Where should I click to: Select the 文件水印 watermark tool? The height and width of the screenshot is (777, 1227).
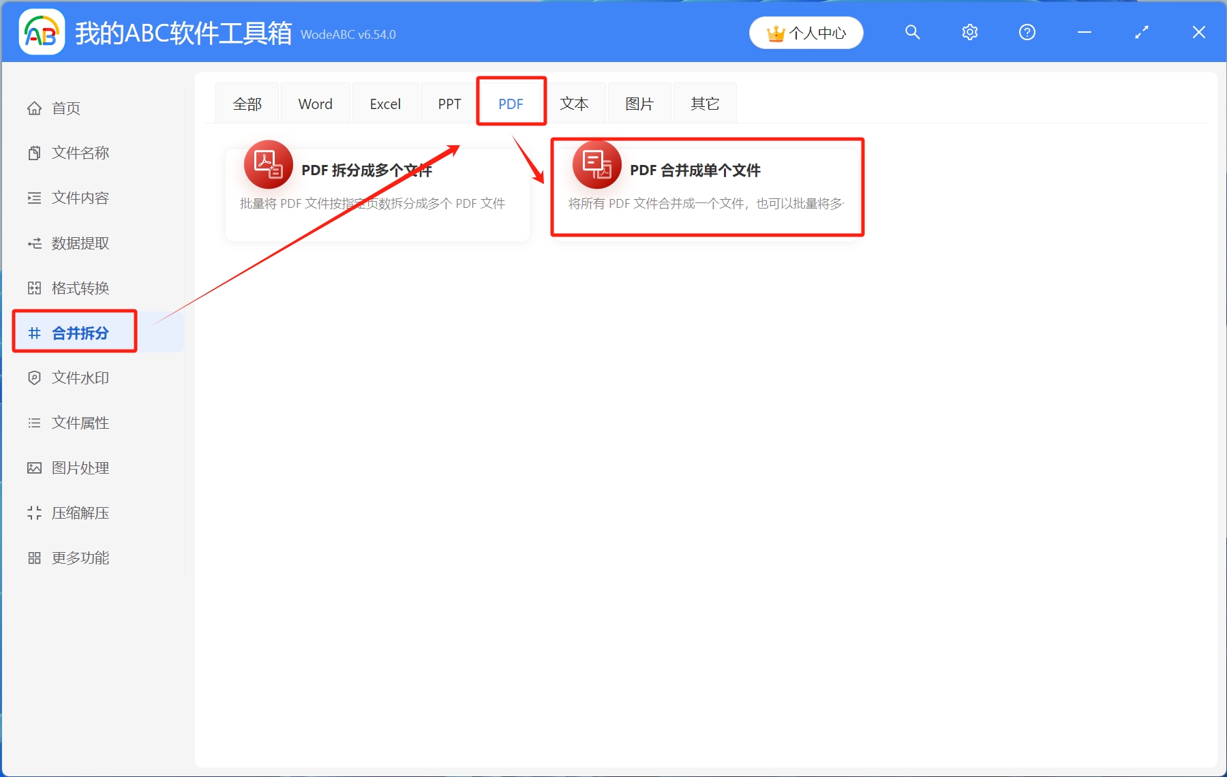pyautogui.click(x=80, y=378)
